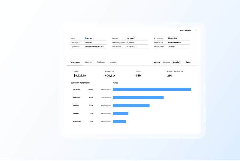Viewport: 240px width, 161px height.
Task: Click the Visited funnel bar
Action: coord(131,106)
